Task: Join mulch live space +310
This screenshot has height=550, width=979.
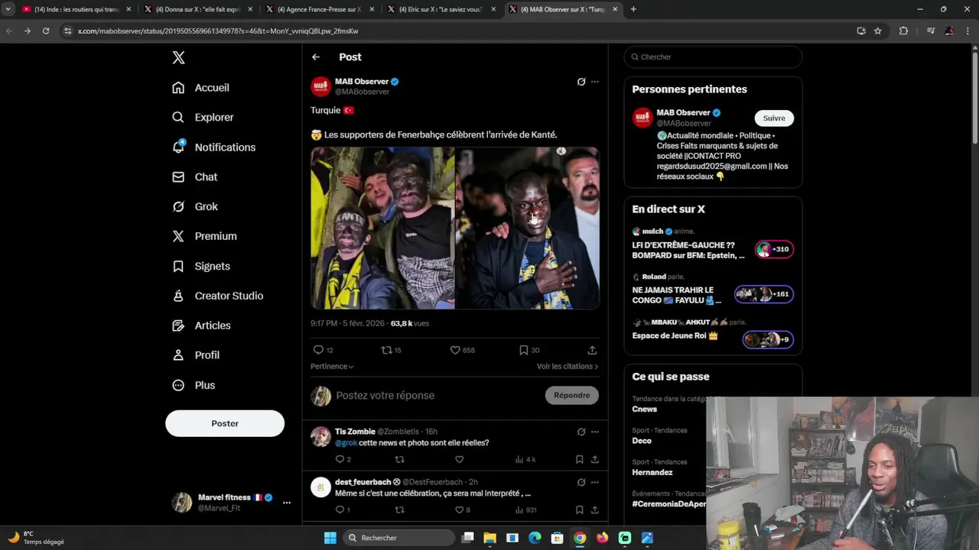Action: click(x=774, y=249)
